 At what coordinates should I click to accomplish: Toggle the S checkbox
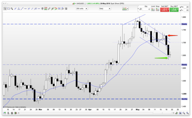click(x=181, y=6)
